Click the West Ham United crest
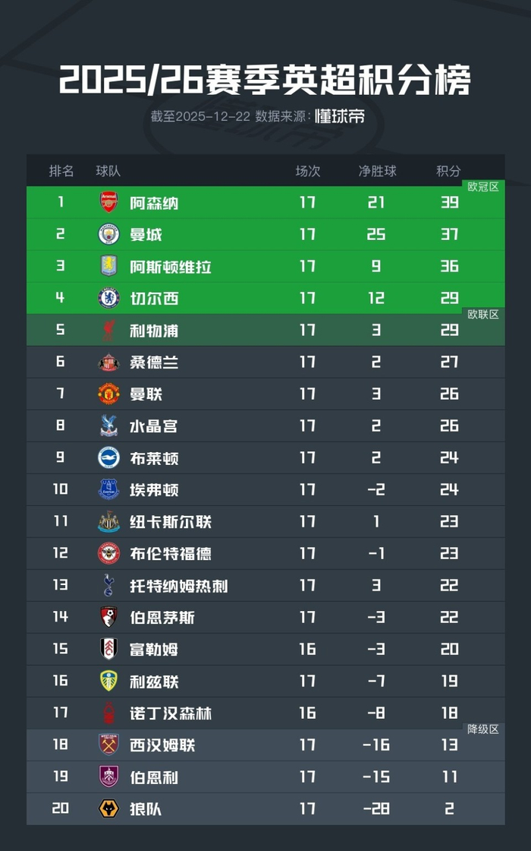The image size is (531, 851). click(x=108, y=745)
